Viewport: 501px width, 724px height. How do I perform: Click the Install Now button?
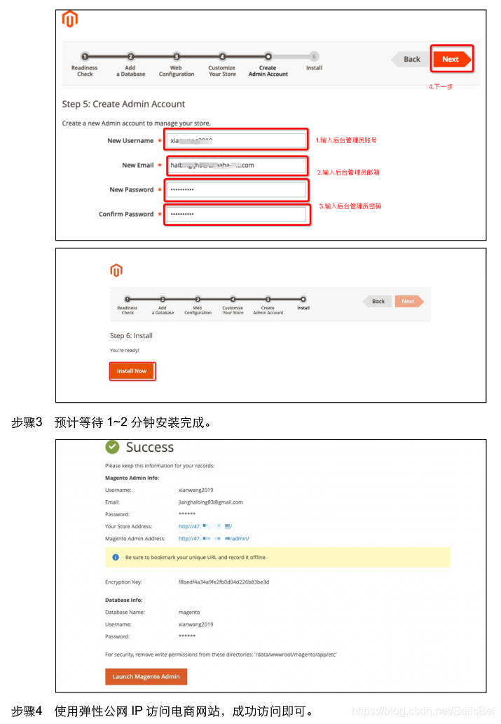[x=132, y=371]
